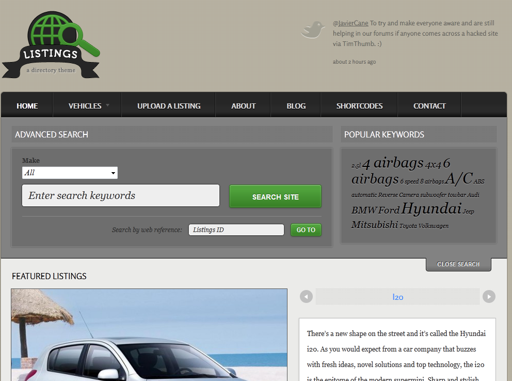Viewport: 512px width, 381px height.
Task: Click the Listings globe logo
Action: (x=51, y=45)
